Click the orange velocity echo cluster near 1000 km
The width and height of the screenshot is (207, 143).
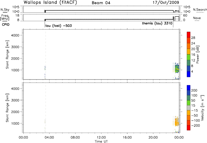(177, 122)
